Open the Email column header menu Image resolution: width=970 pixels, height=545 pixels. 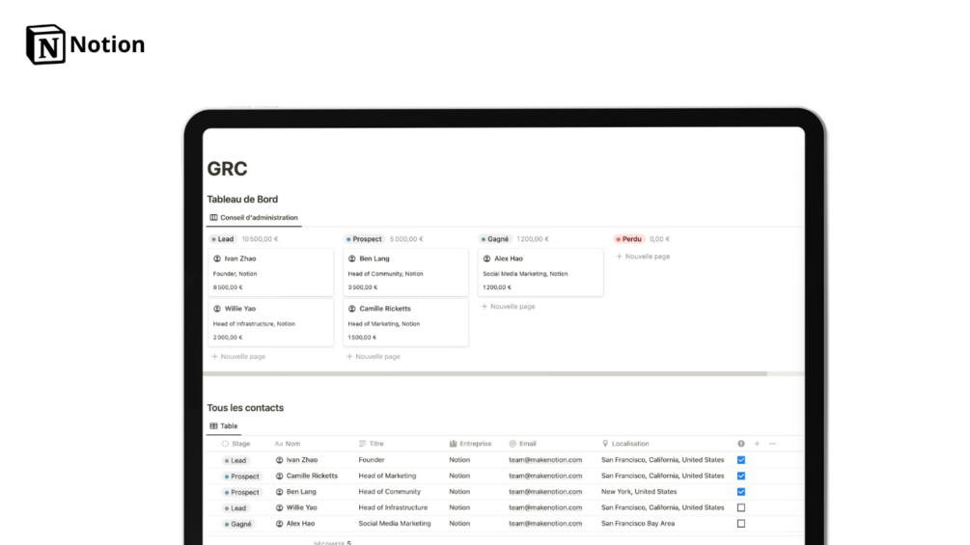click(523, 444)
